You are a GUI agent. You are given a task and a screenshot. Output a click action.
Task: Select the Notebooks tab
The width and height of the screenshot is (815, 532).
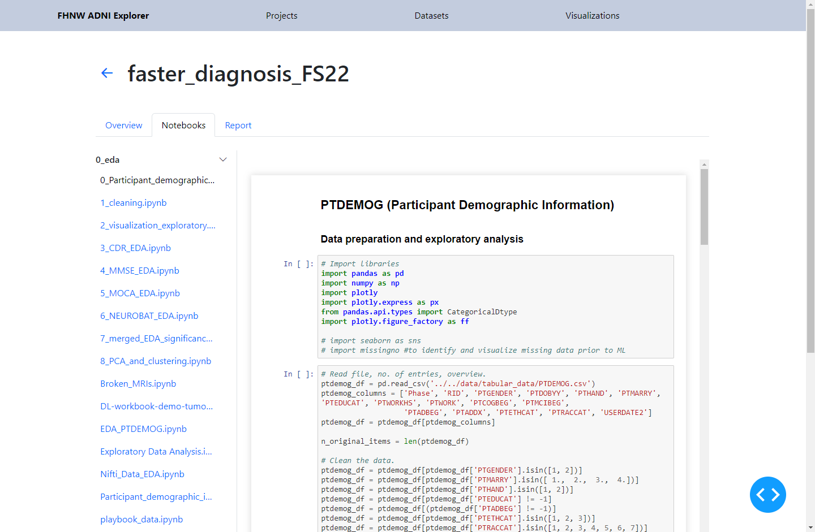183,126
